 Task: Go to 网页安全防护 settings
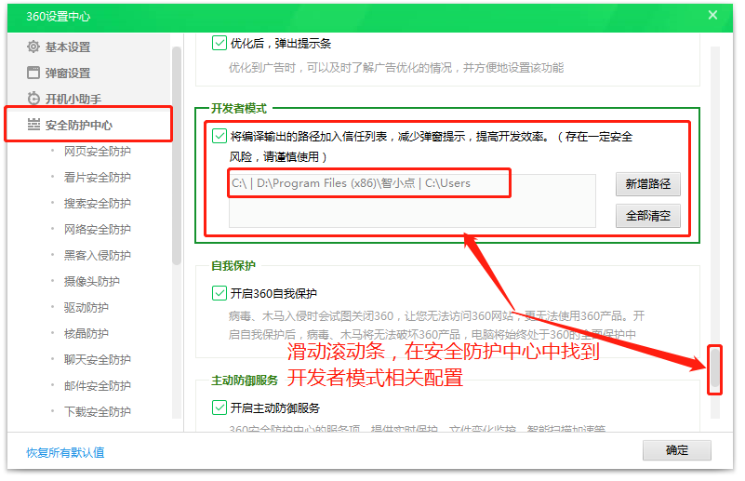click(x=98, y=151)
